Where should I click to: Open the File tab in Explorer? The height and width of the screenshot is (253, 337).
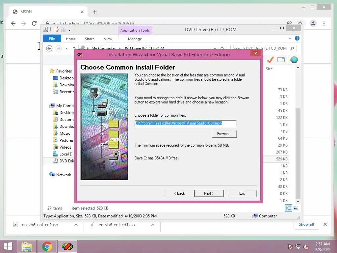52,39
